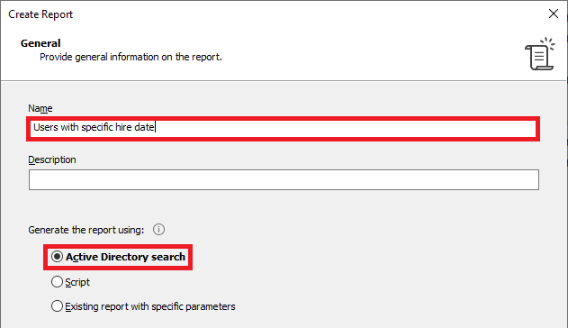Click 'Provide general information on the report.' text
This screenshot has height=328, width=568.
tap(131, 57)
